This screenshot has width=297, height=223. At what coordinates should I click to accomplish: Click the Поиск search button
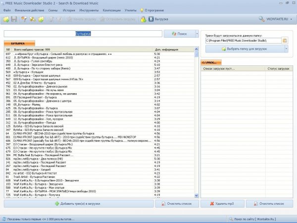tap(180, 34)
